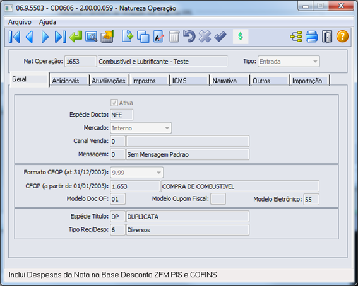The height and width of the screenshot is (286, 358).
Task: Click the Tipo Rec/Desp code field 6
Action: tap(117, 229)
